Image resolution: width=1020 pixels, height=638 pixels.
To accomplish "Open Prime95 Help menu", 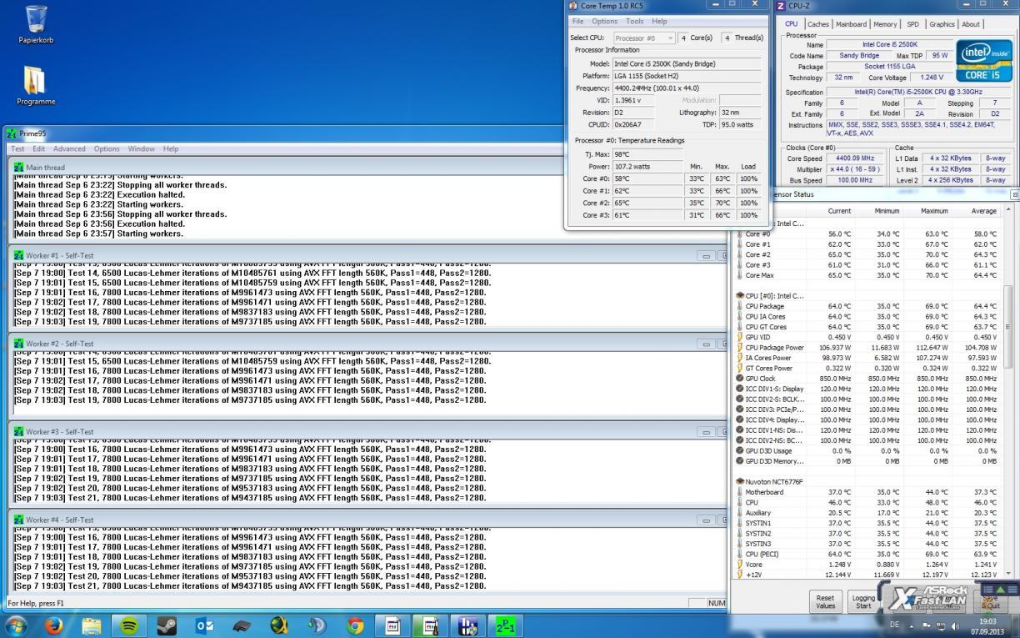I will point(171,148).
